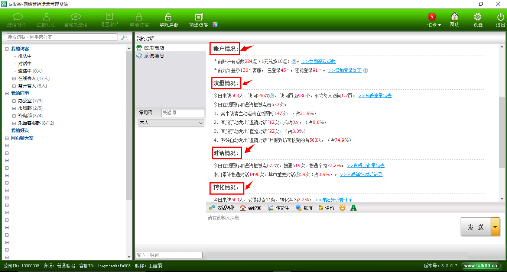Image resolution: width=507 pixels, height=272 pixels.
Task: Expand the 乐语客服部 (8/12) group
Action: pos(14,123)
